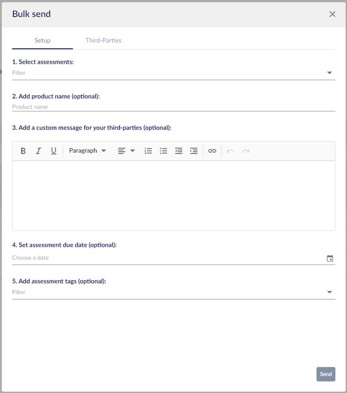Insert a numbered list
The image size is (347, 393).
click(148, 151)
